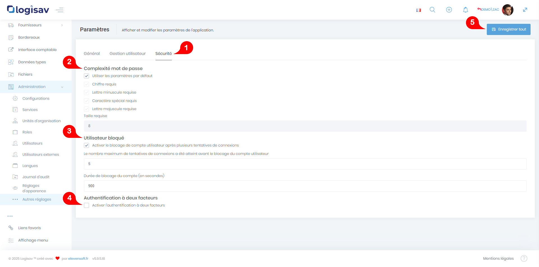Toggle the account blocking activation checkbox

pyautogui.click(x=86, y=145)
